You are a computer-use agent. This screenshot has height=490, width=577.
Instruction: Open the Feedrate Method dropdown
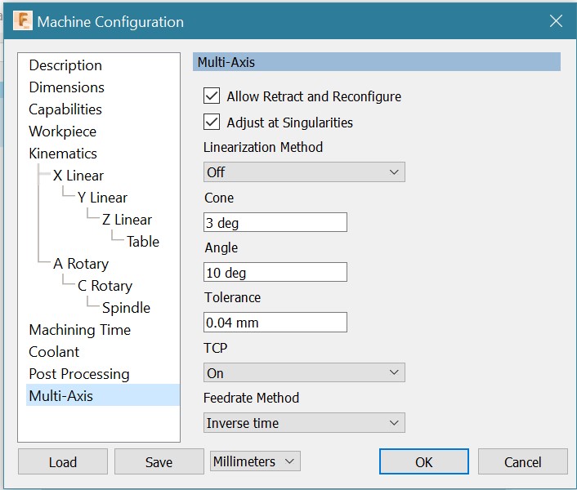[x=303, y=423]
